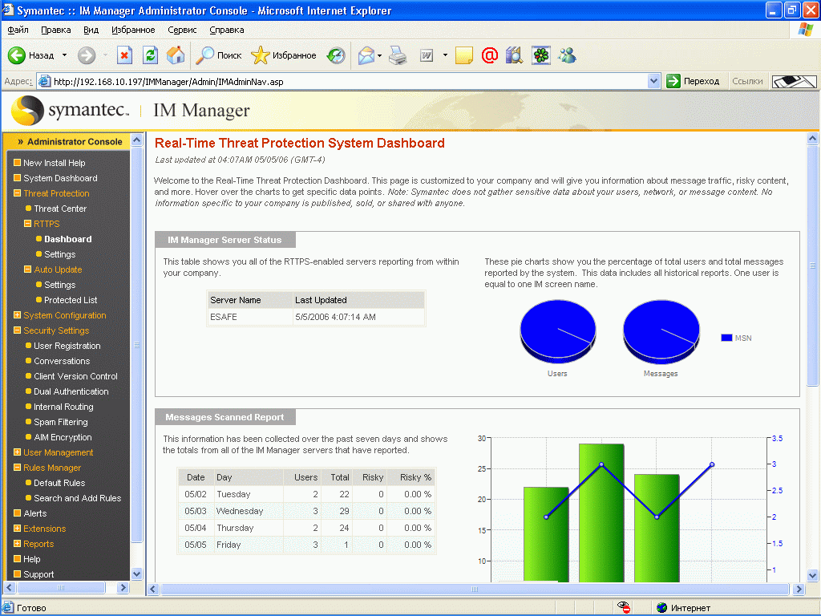
Task: Expand the User Management node
Action: pyautogui.click(x=18, y=452)
